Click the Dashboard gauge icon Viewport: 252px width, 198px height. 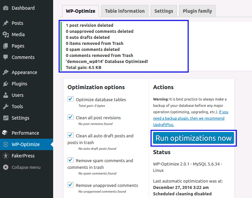[x=6, y=8]
